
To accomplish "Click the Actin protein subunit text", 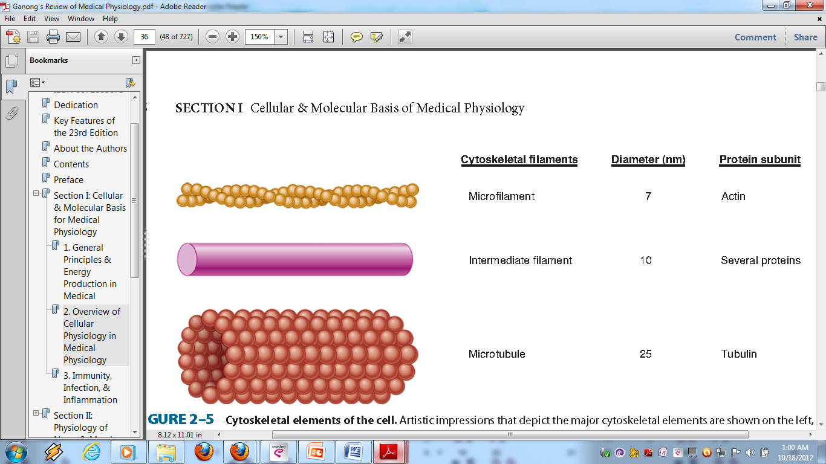I will pos(733,196).
